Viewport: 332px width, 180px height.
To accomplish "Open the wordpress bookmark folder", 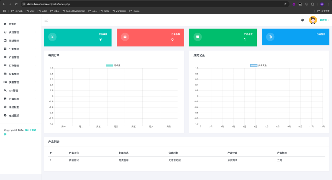I will point(119,11).
